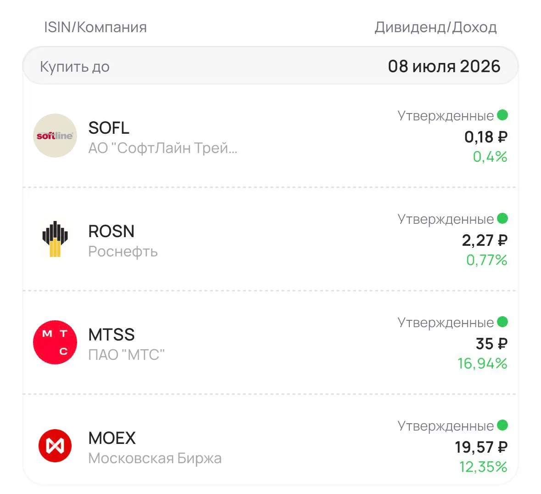The width and height of the screenshot is (541, 494).
Task: Sort by ISIN/Компания column header
Action: (x=95, y=27)
